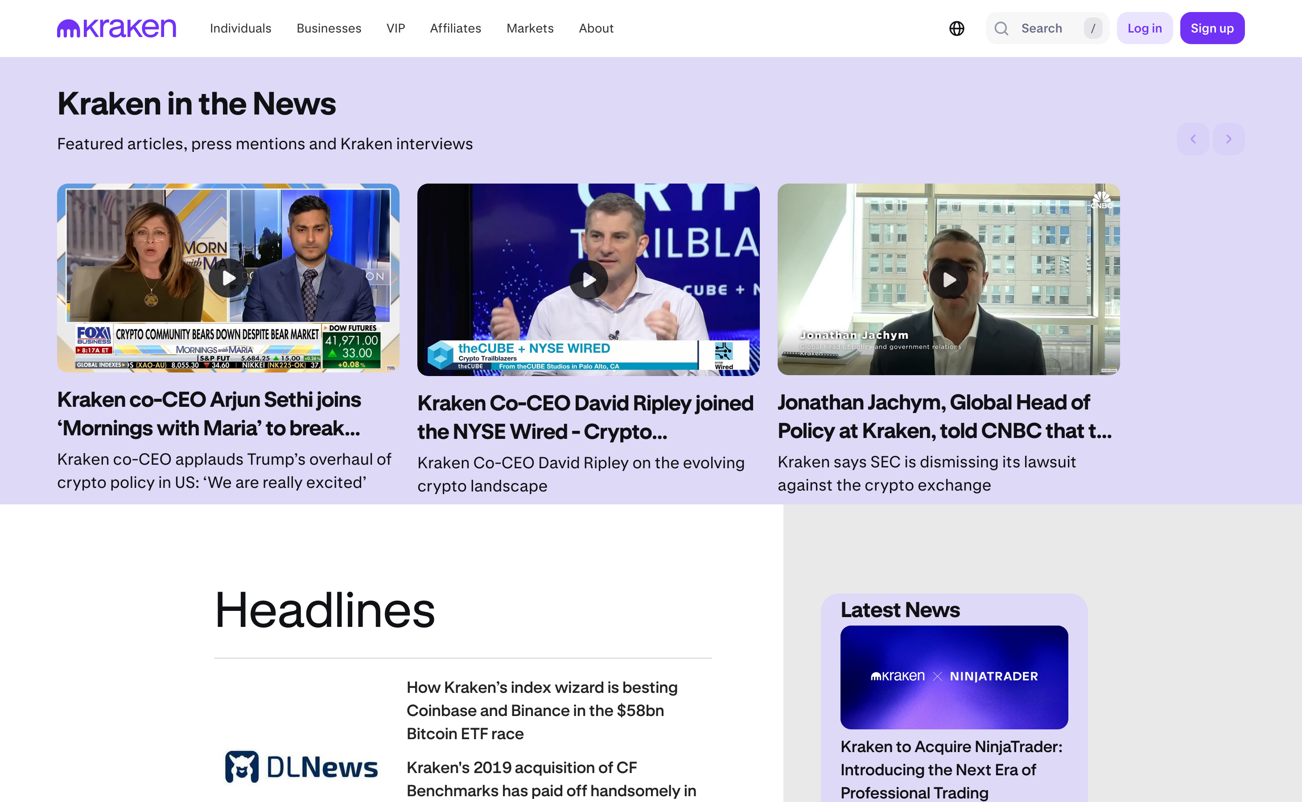Click the Kraken logo in header

[x=116, y=28]
